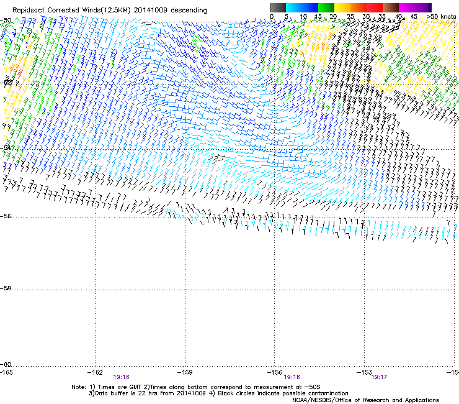Click the '-162' longitude axis label

[95, 372]
